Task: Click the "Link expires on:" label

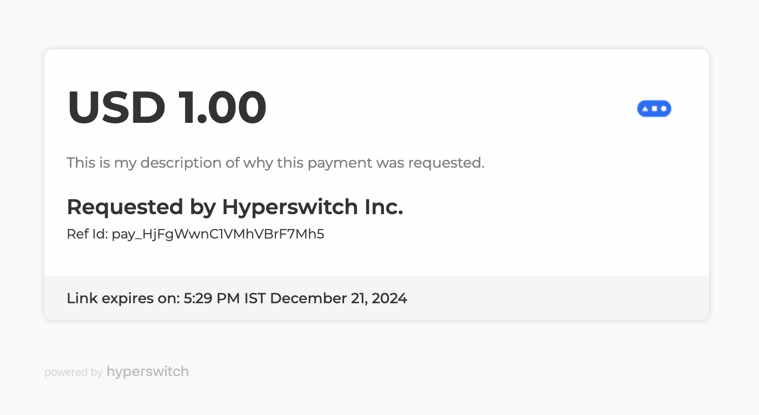Action: pyautogui.click(x=123, y=298)
